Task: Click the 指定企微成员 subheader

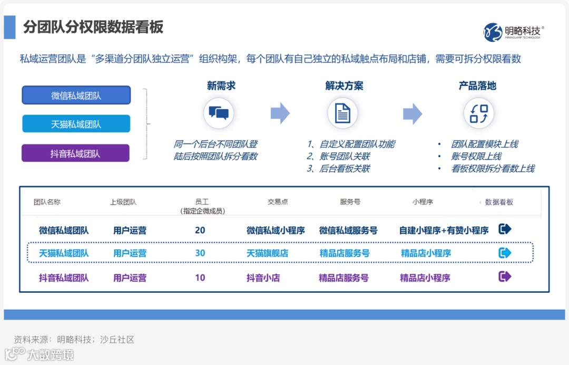Action: (202, 211)
